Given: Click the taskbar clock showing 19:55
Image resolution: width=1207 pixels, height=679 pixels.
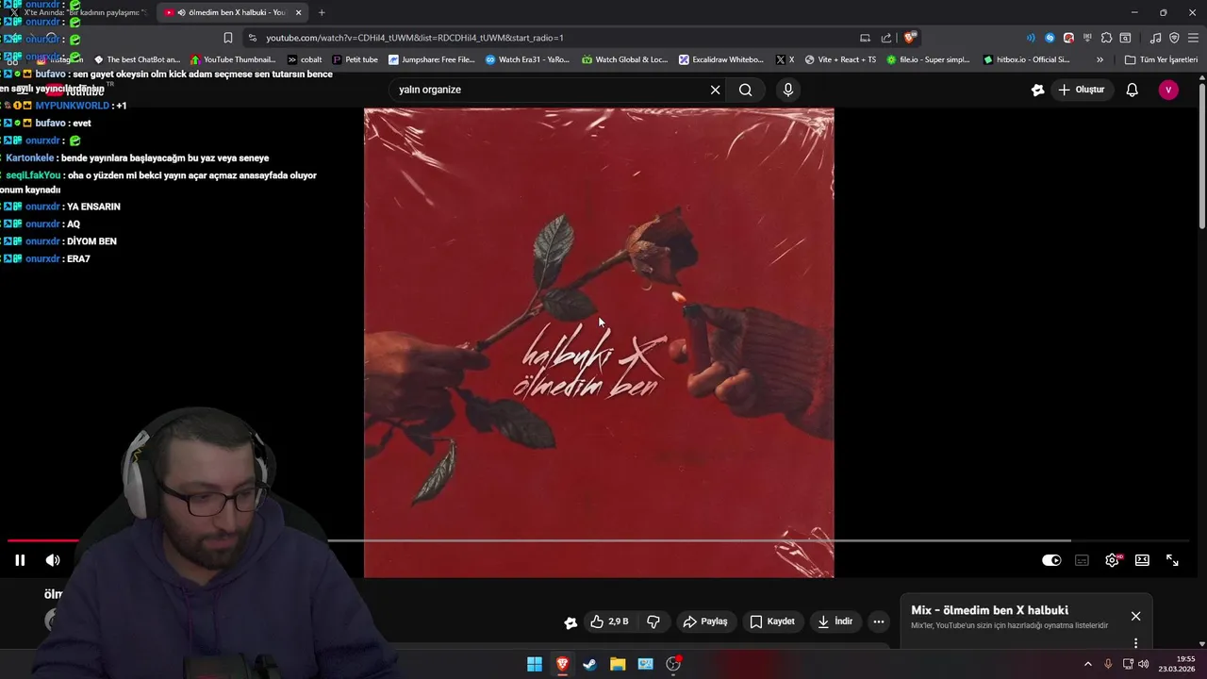Looking at the screenshot, I should tap(1178, 664).
